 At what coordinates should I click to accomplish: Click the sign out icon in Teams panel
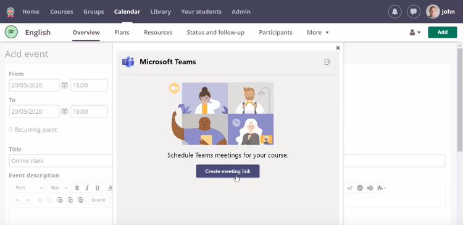tap(327, 62)
